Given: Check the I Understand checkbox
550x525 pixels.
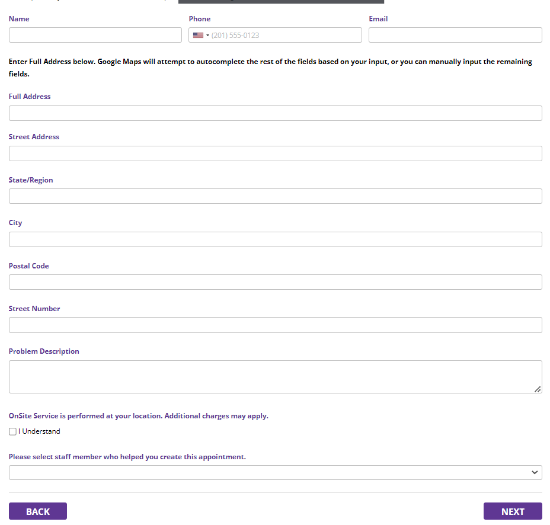Looking at the screenshot, I should pos(12,432).
